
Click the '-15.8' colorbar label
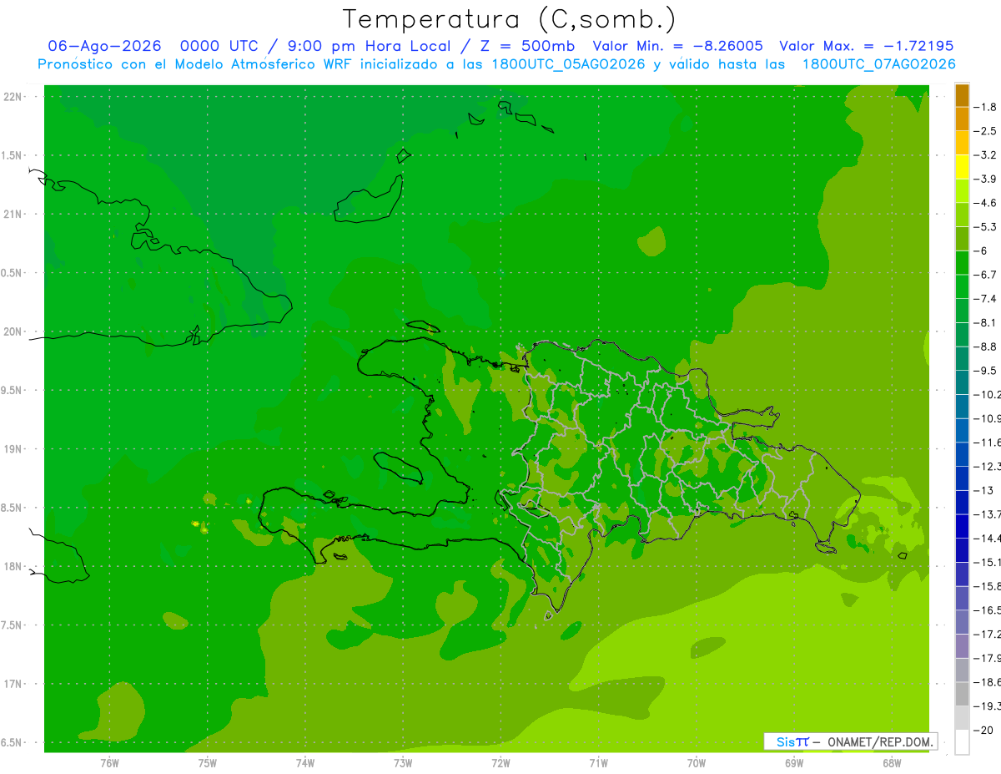(988, 586)
